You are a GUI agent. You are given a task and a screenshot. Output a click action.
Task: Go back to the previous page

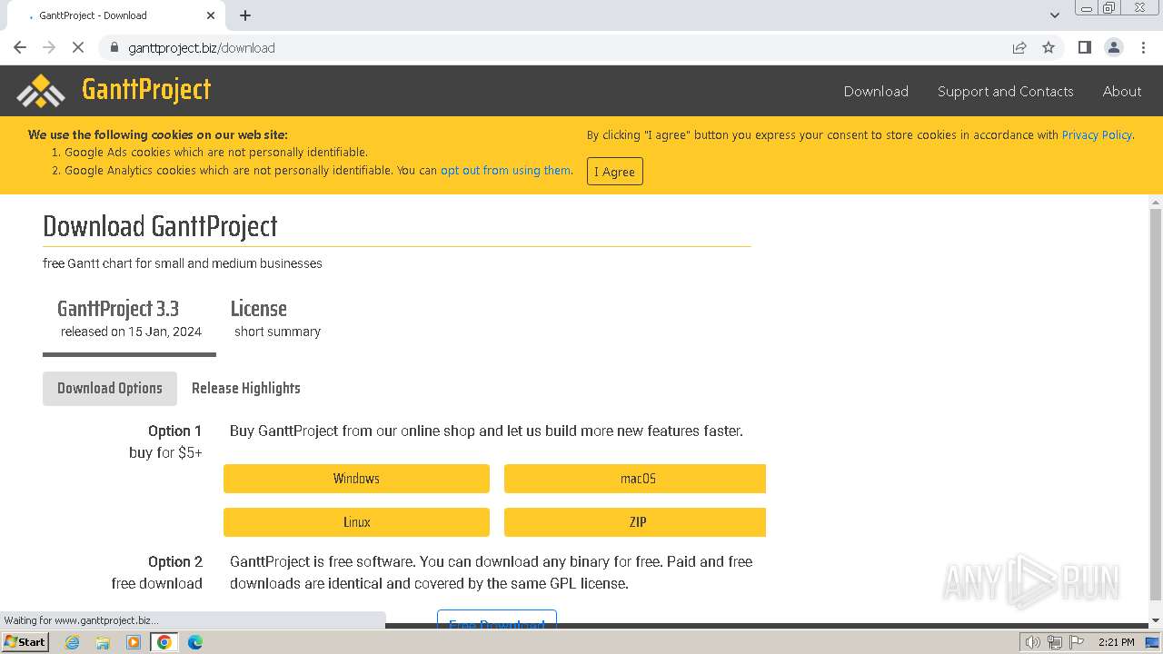click(20, 47)
